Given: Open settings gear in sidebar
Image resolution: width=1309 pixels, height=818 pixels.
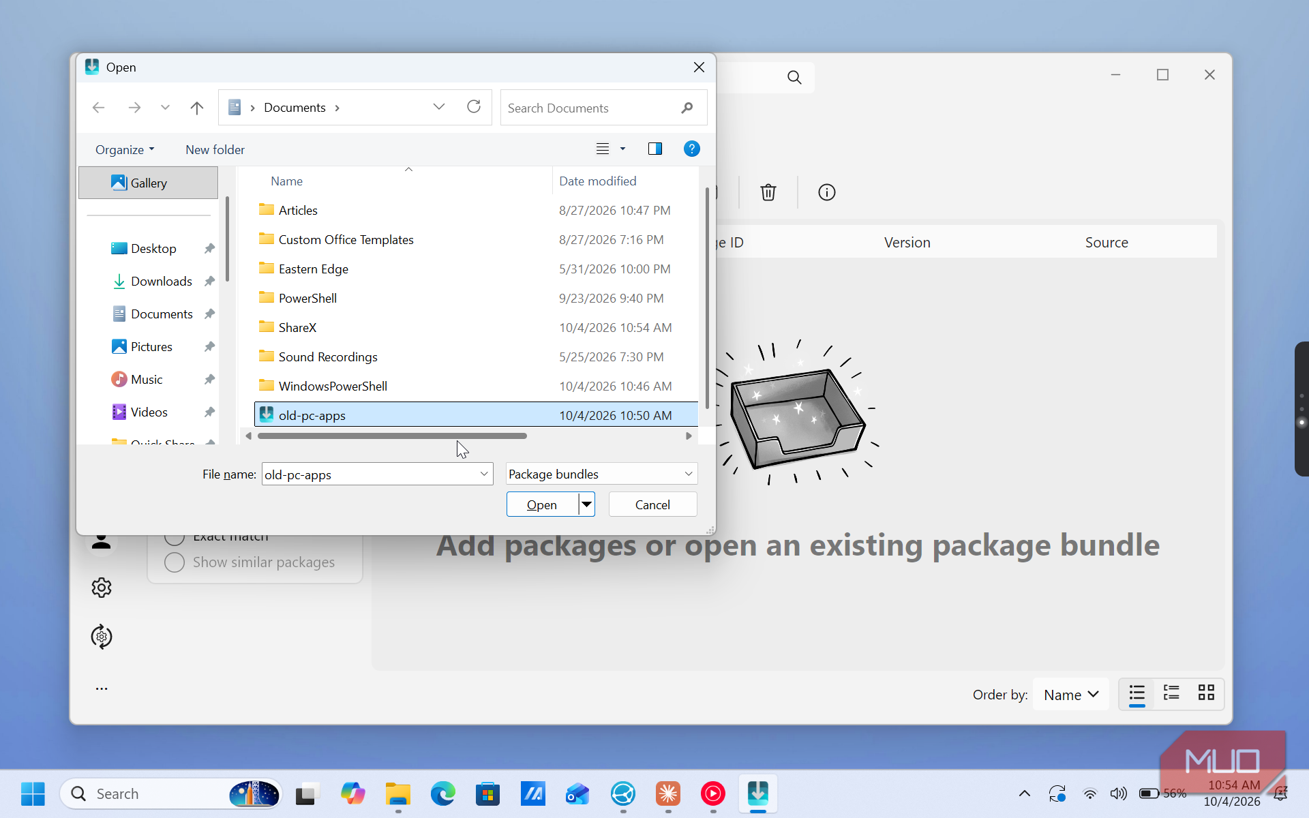Looking at the screenshot, I should coord(102,588).
